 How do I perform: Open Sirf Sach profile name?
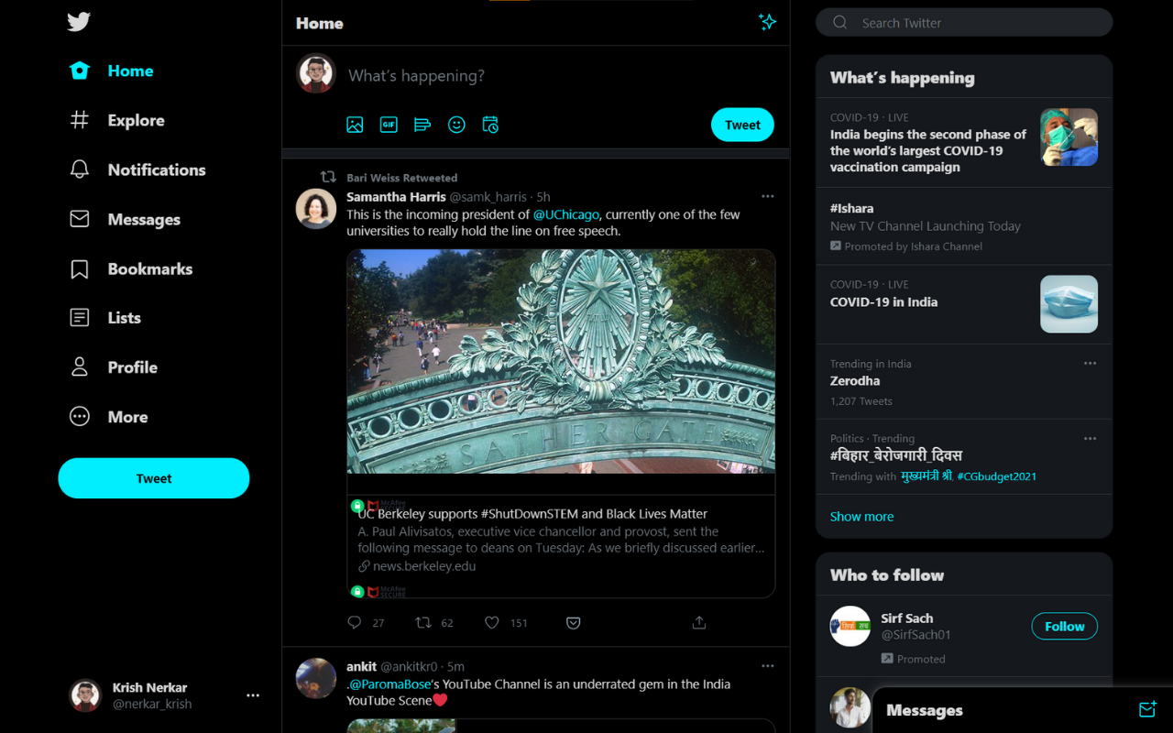907,618
